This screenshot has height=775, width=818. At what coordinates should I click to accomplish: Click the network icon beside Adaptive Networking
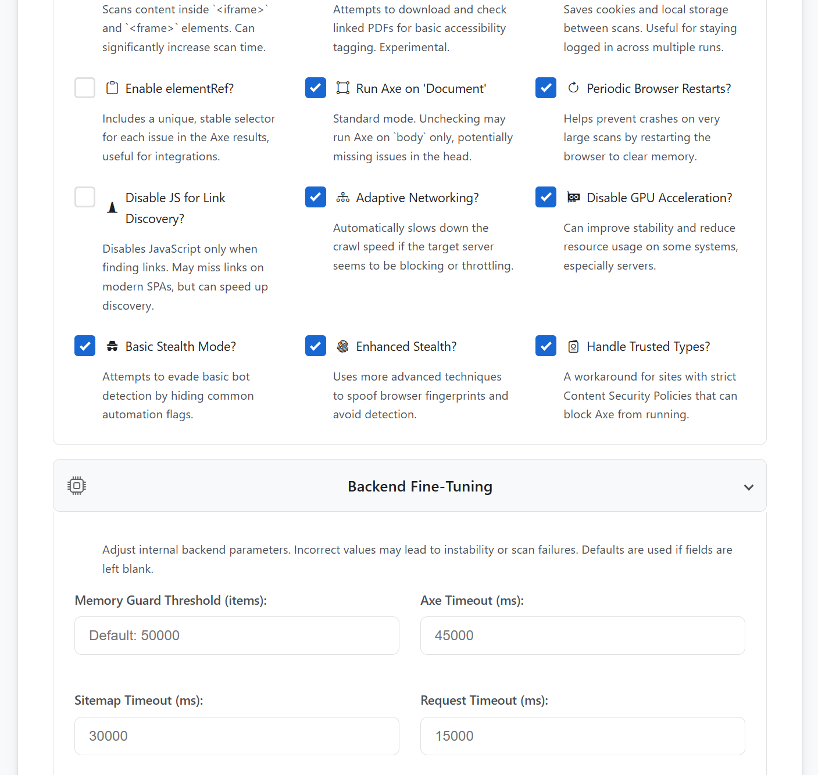343,198
